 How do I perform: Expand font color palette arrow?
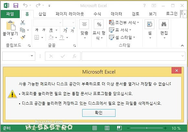coord(67,37)
